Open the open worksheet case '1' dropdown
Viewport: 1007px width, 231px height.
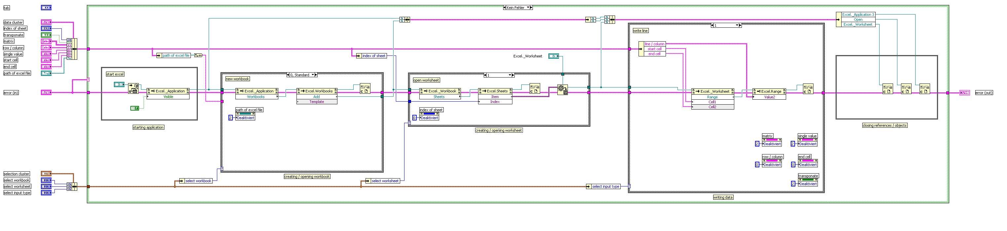[510, 75]
